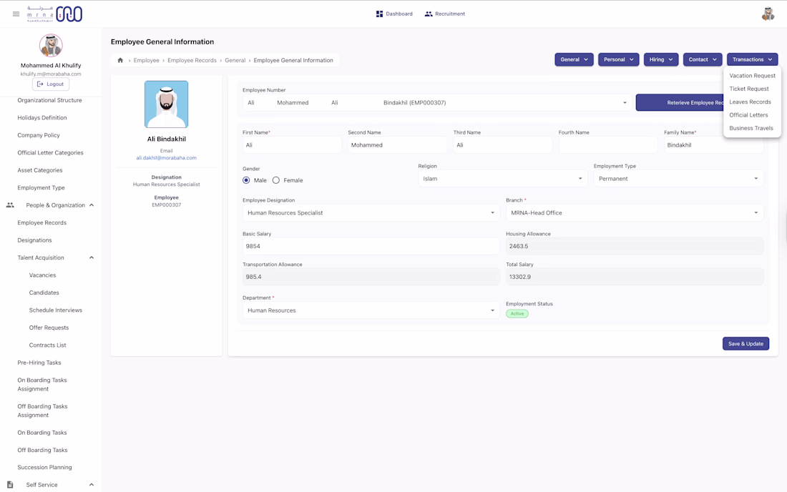Collapse People & Organization section
Image resolution: width=787 pixels, height=492 pixels.
(x=92, y=205)
